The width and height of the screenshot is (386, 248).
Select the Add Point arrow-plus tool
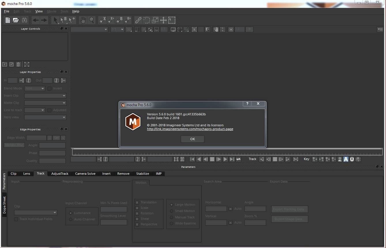click(x=72, y=20)
